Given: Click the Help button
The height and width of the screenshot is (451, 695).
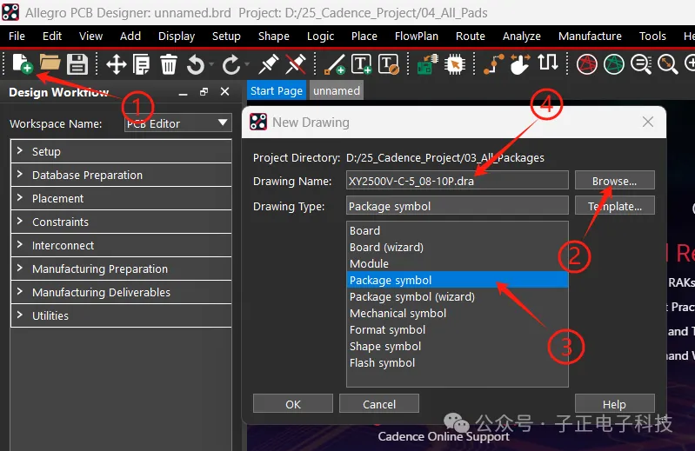Looking at the screenshot, I should point(614,404).
